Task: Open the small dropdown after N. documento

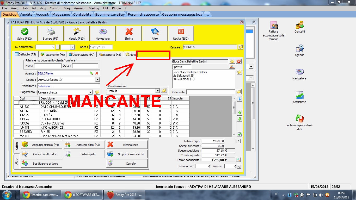Action: (72, 47)
